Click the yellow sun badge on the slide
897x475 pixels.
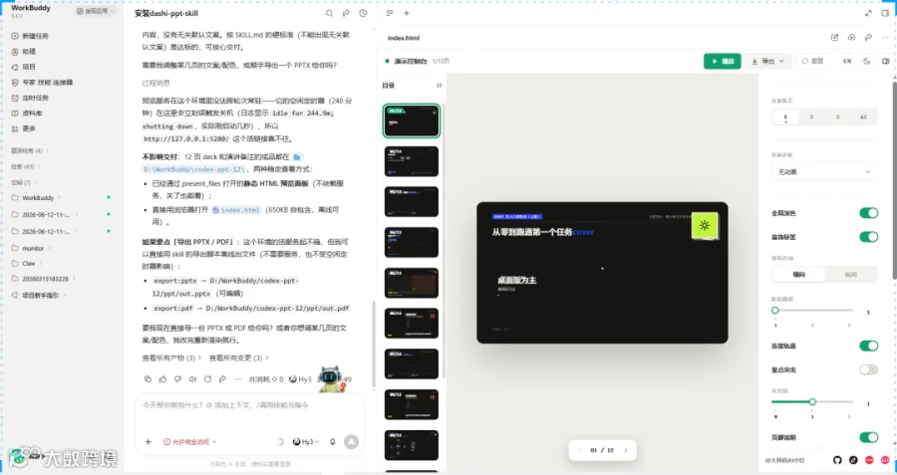pyautogui.click(x=705, y=225)
